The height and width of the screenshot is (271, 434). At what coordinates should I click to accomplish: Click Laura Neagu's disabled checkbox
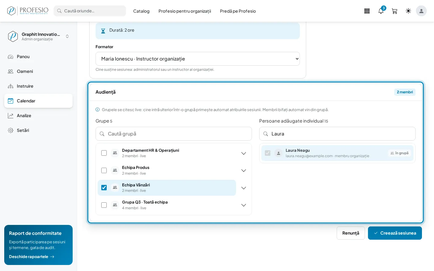point(268,153)
